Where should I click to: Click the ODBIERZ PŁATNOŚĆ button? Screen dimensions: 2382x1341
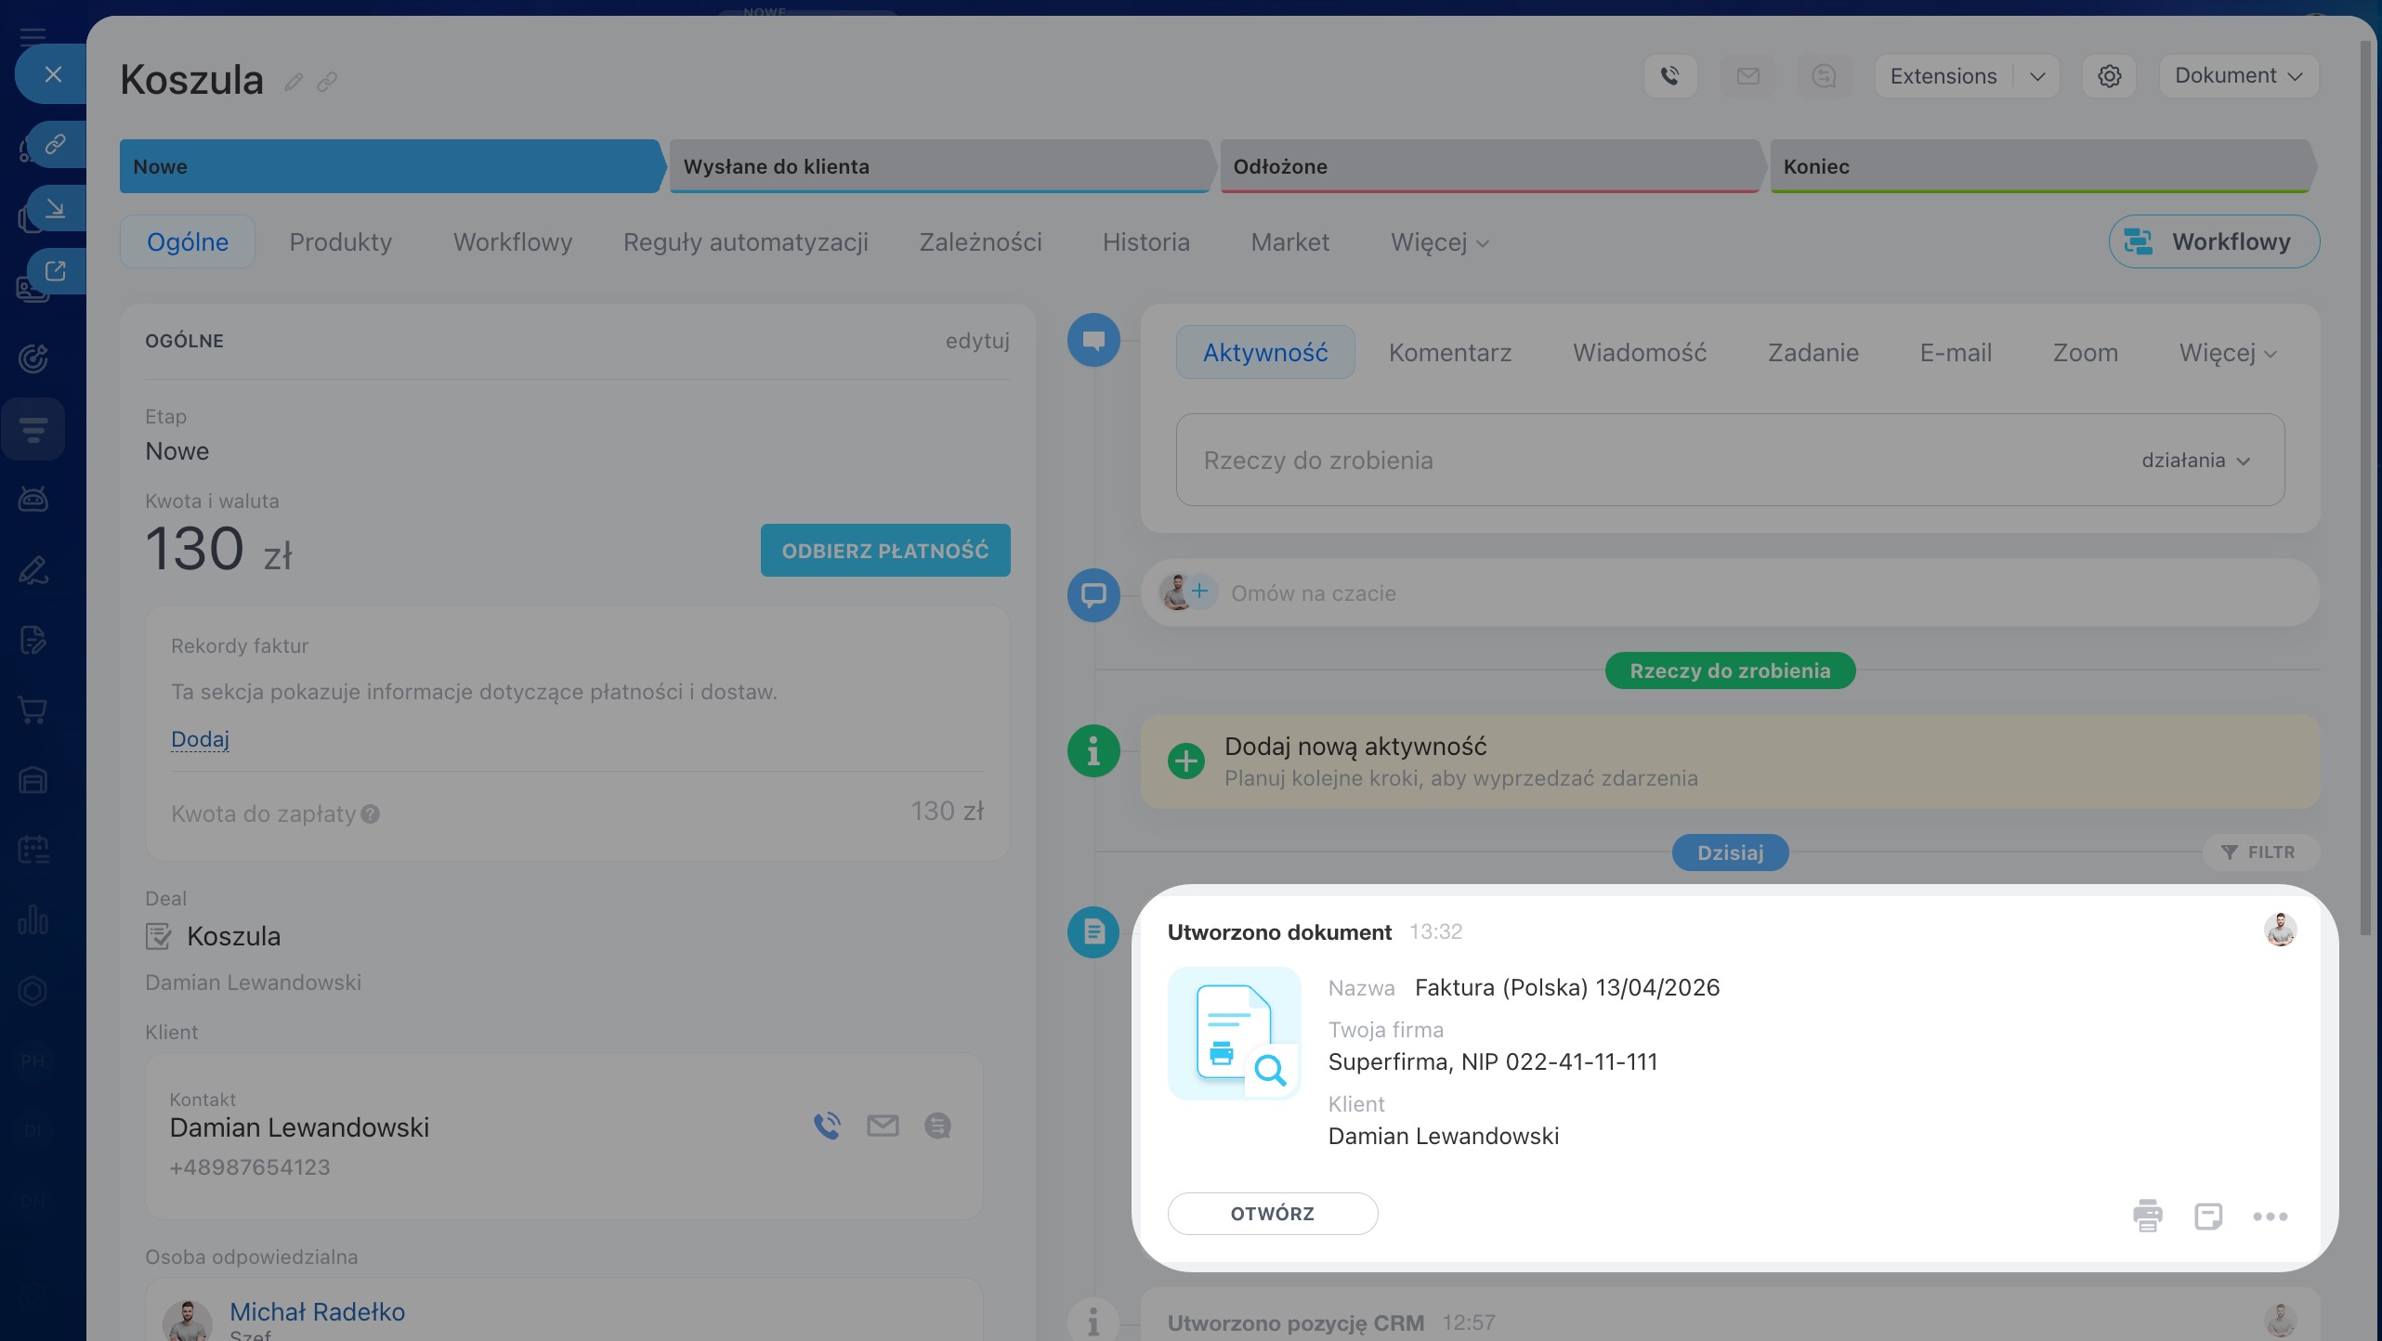tap(884, 551)
